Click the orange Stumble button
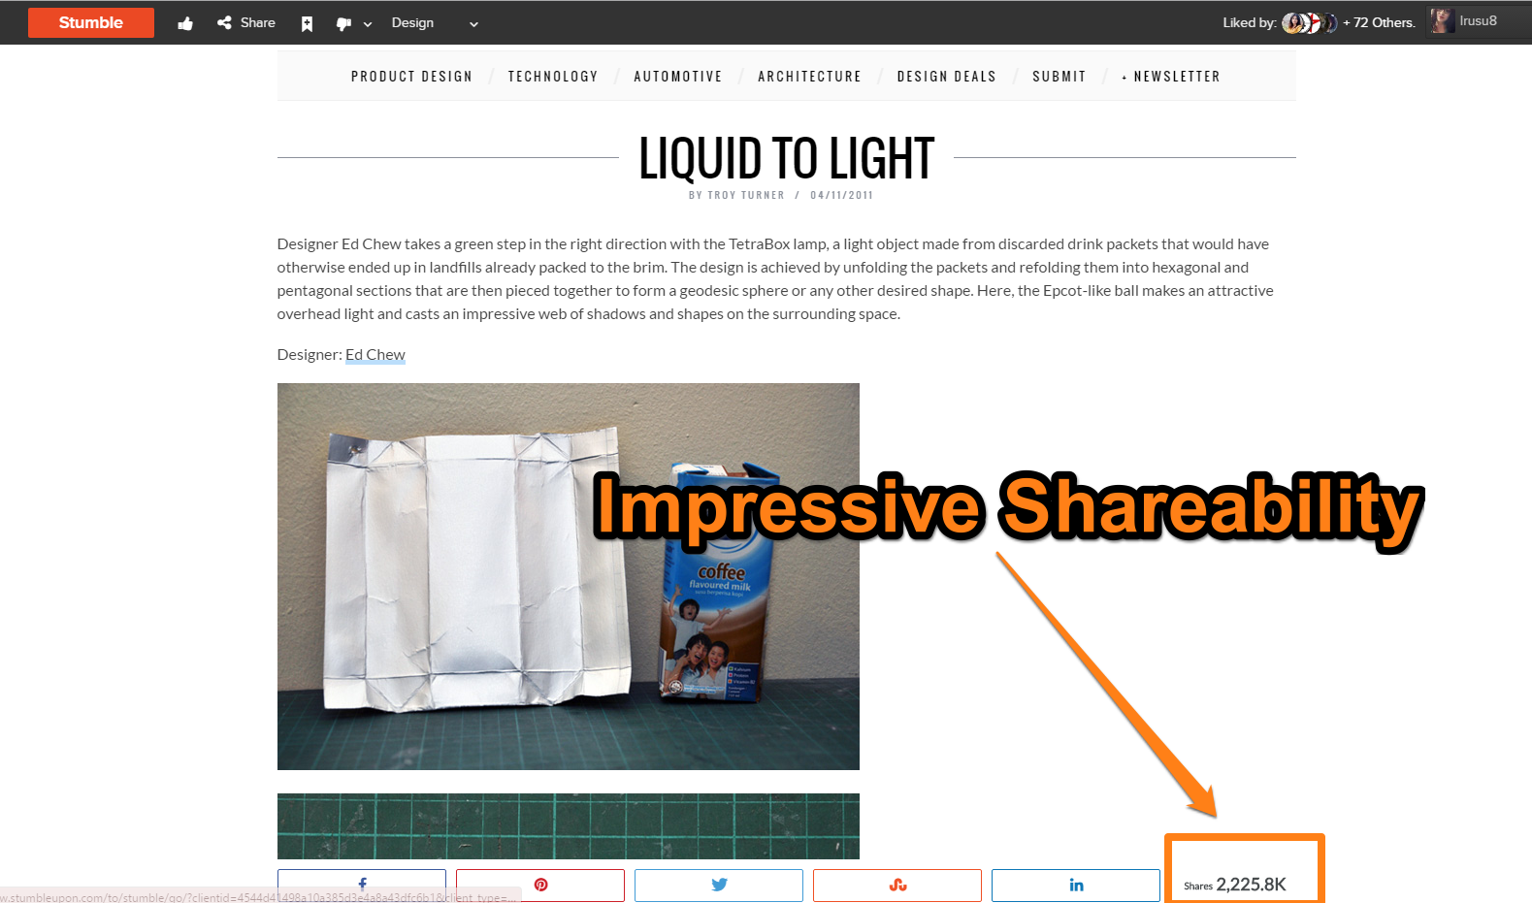Image resolution: width=1532 pixels, height=903 pixels. [91, 22]
